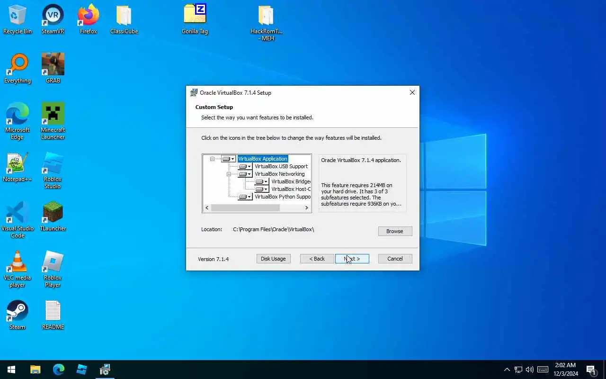Select the Everything search shortcut
The height and width of the screenshot is (379, 606).
(x=18, y=68)
